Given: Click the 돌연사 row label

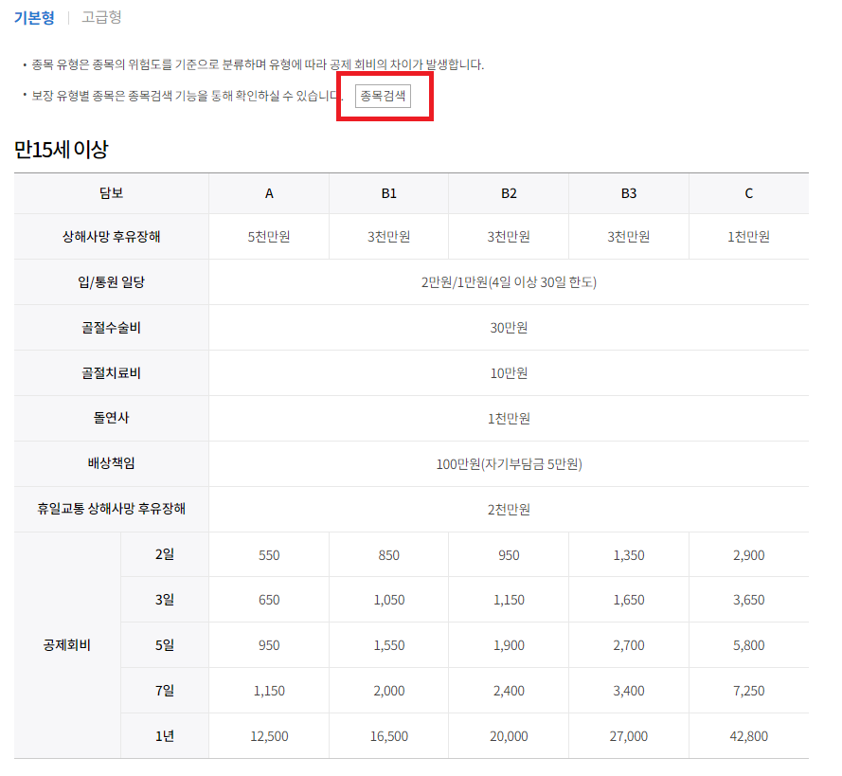Looking at the screenshot, I should [111, 418].
